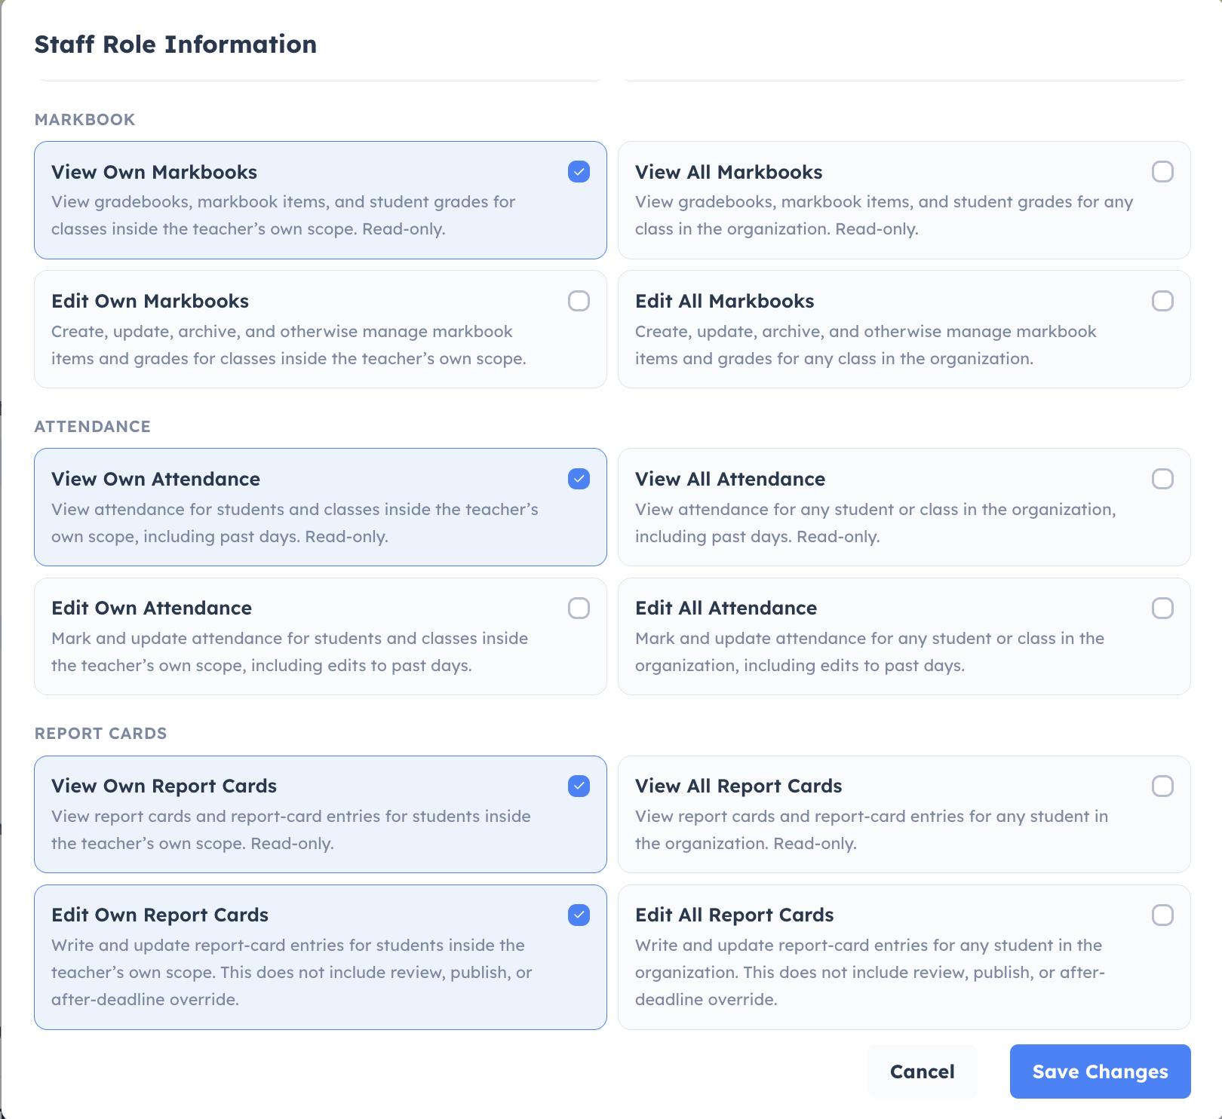Screen dimensions: 1222x1119
Task: Click the Edit Own Markbooks title
Action: pyautogui.click(x=150, y=301)
